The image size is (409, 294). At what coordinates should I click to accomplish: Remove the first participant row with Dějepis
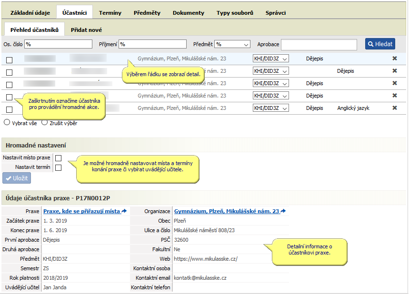click(x=395, y=59)
